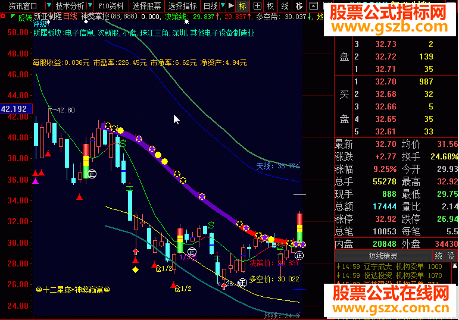Click the red gear icon above chart

[3, 16]
